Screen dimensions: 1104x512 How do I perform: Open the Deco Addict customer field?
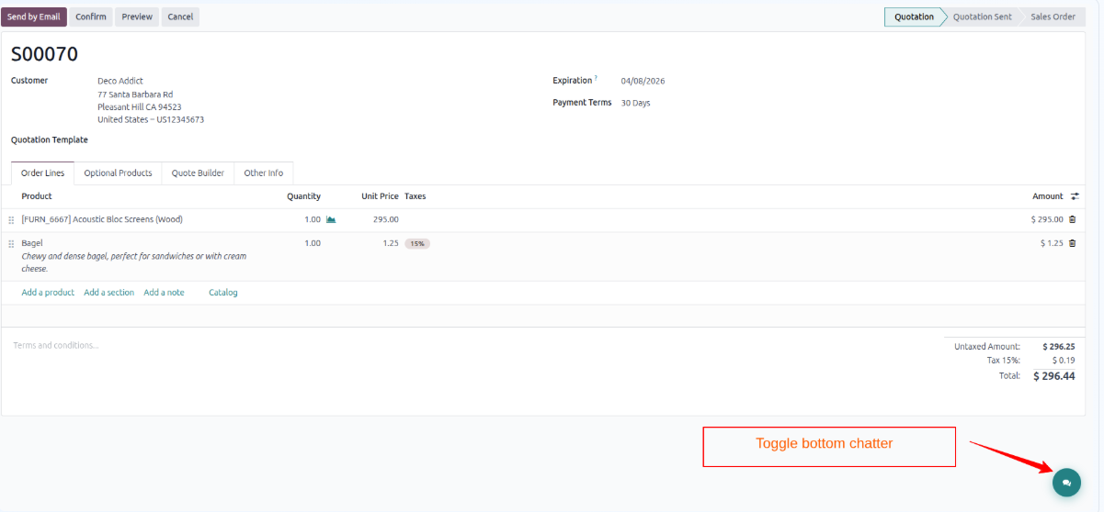coord(120,81)
